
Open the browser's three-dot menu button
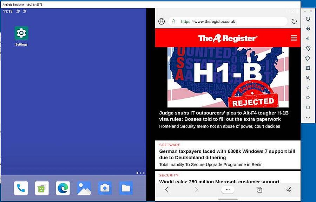228,189
